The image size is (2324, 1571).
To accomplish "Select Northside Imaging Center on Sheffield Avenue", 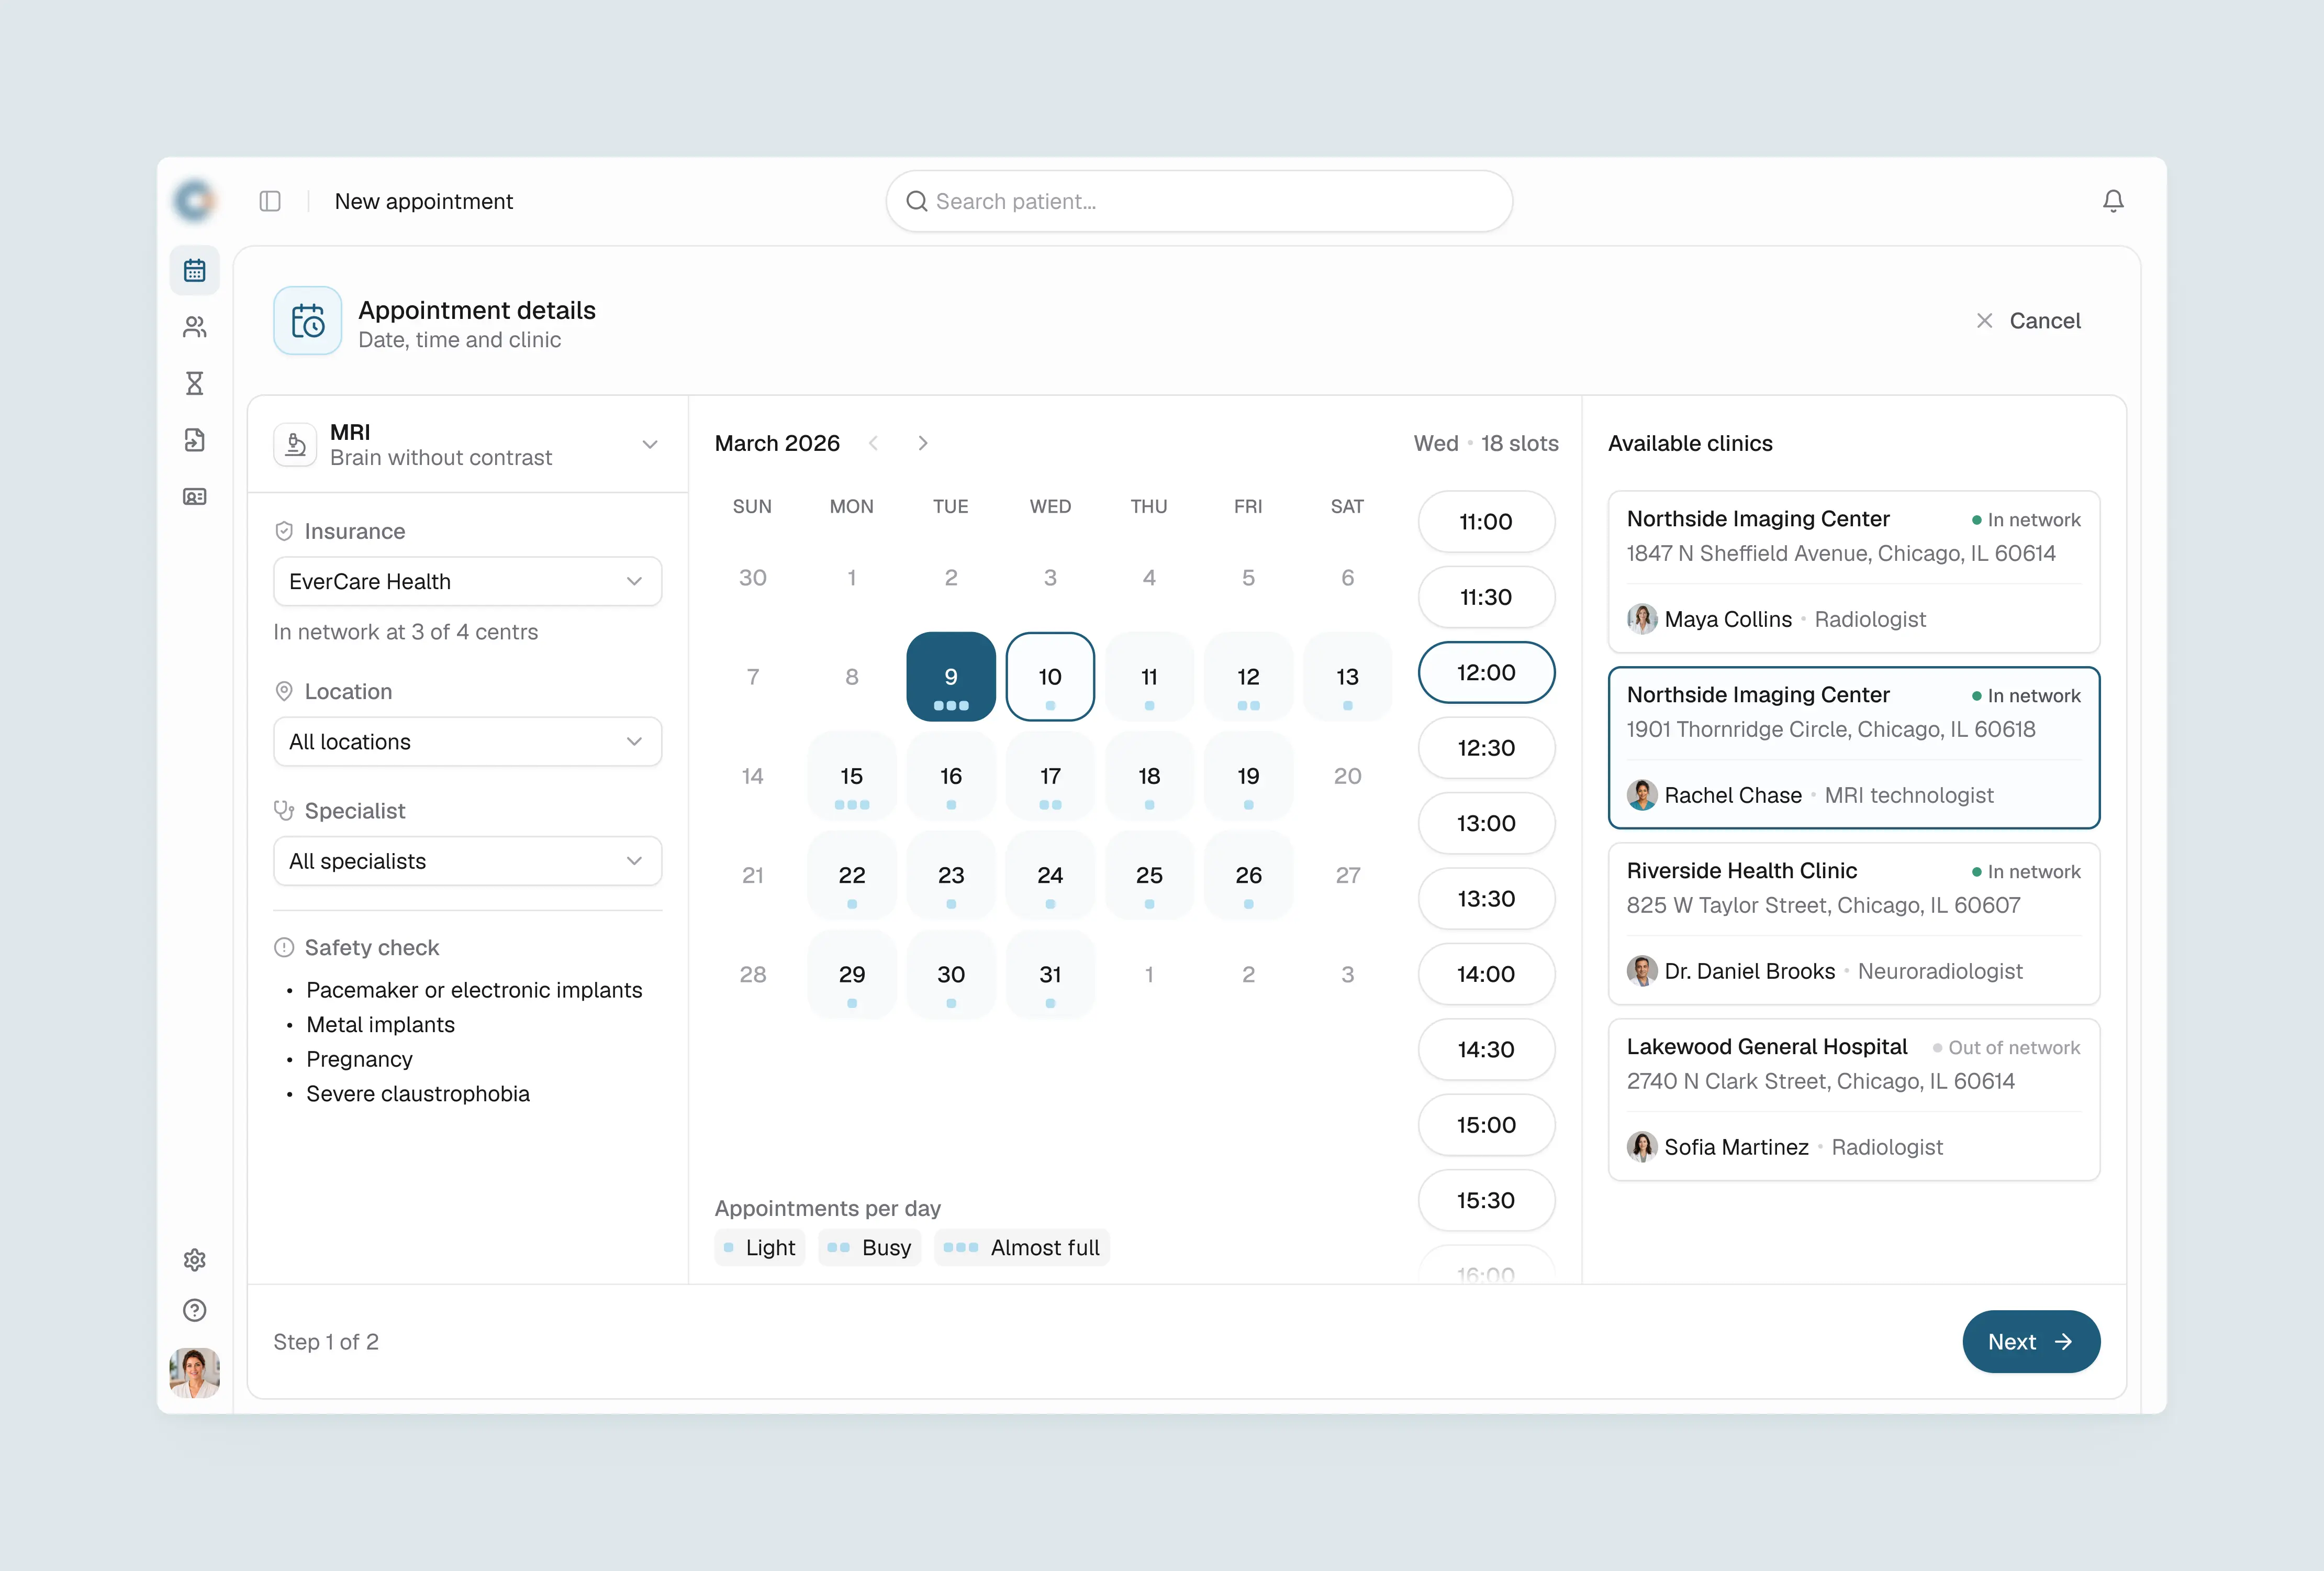I will click(1854, 571).
